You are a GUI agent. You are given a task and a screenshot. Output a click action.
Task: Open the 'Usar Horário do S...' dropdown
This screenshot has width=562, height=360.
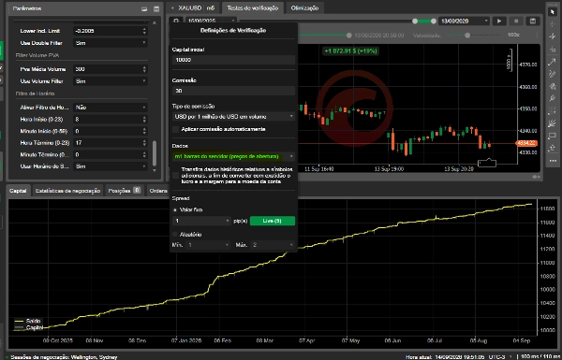(111, 166)
